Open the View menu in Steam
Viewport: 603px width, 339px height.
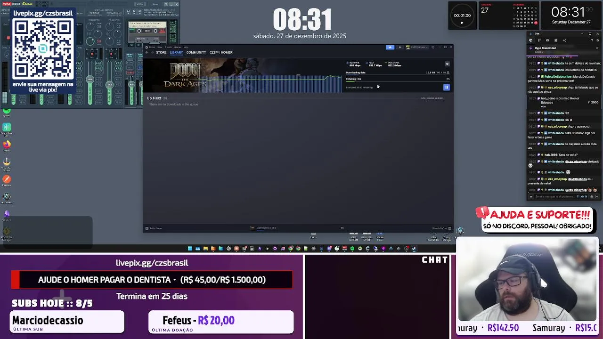point(160,47)
